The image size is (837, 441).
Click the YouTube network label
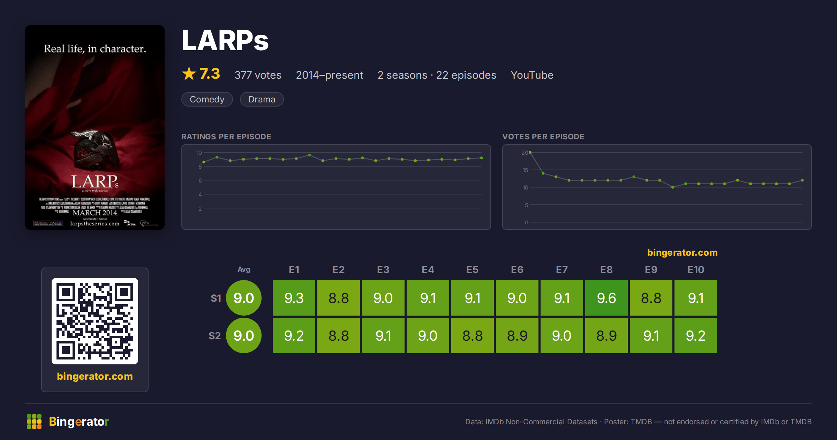532,75
